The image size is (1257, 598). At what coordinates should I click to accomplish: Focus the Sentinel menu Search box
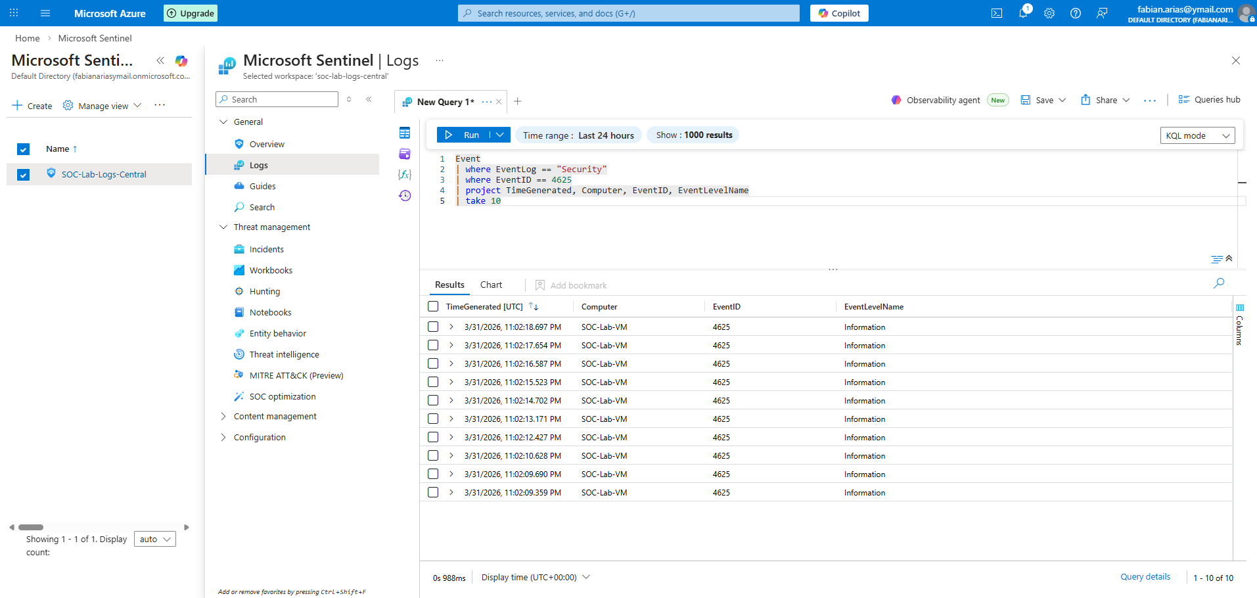[277, 99]
